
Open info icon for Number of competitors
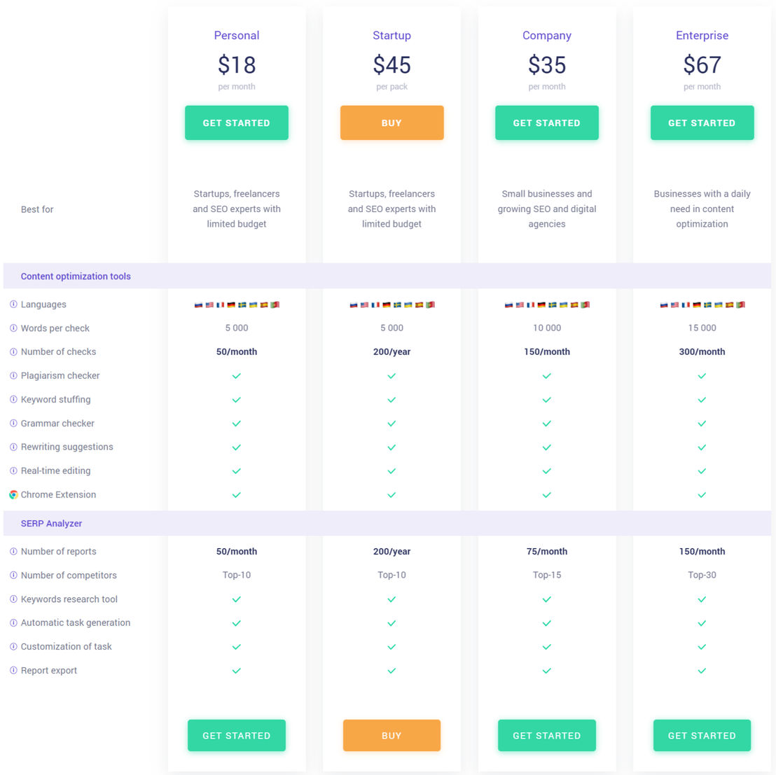(x=13, y=575)
